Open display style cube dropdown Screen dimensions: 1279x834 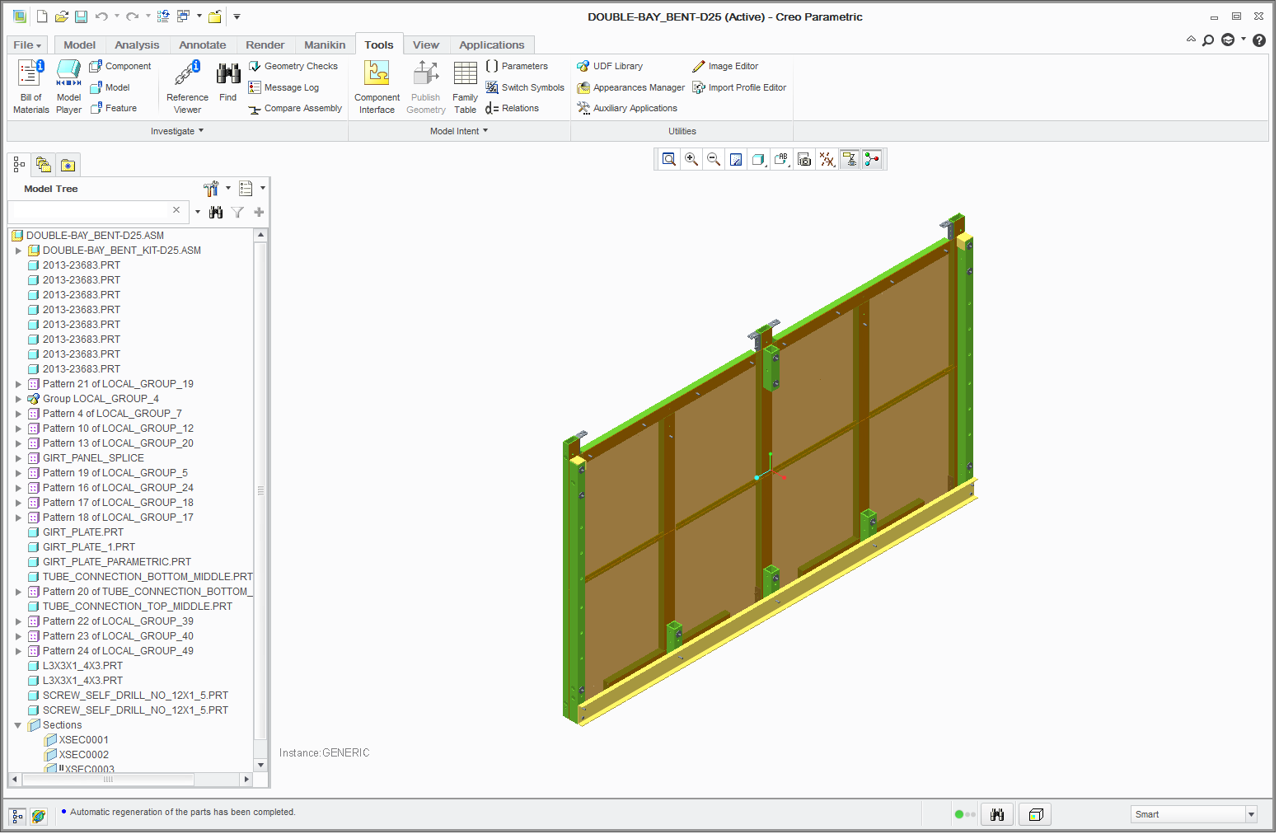759,159
